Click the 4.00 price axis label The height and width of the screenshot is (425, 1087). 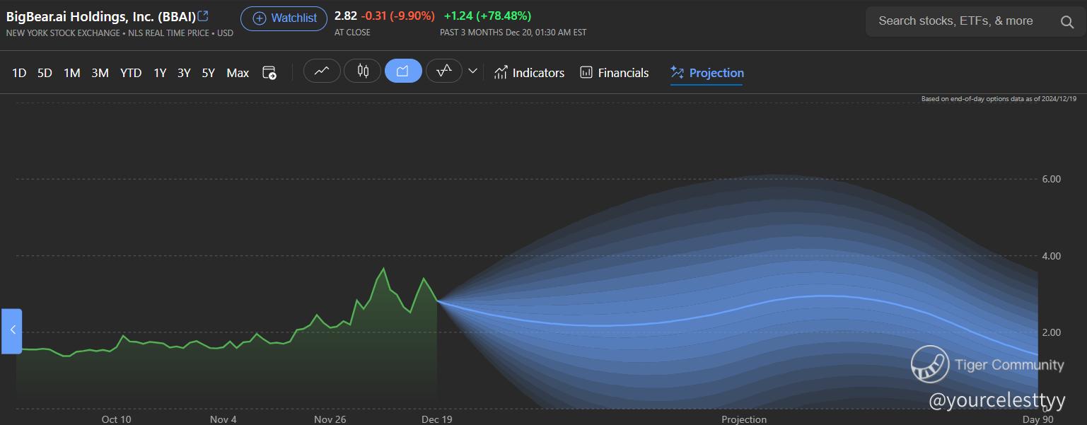click(1052, 256)
